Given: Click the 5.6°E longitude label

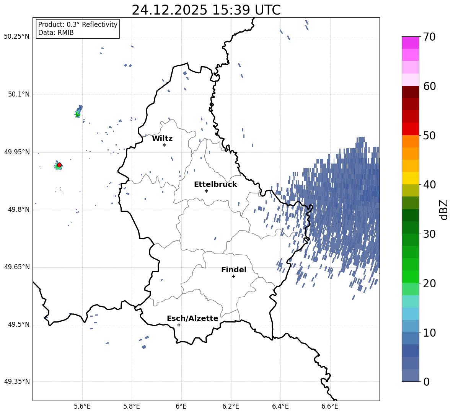Looking at the screenshot, I should [x=82, y=406].
